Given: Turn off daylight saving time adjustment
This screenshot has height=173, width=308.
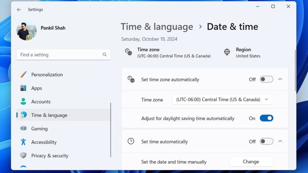Looking at the screenshot, I should (267, 118).
